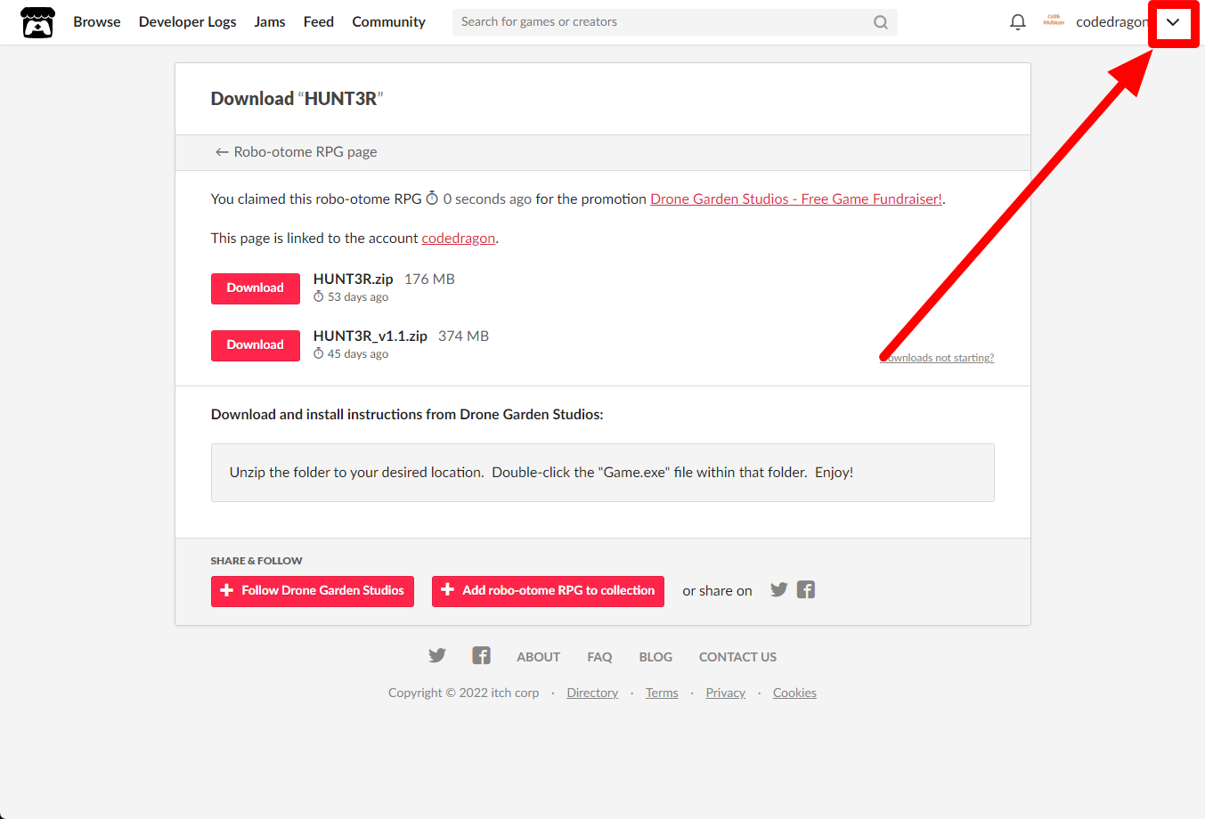Open the Directory link
This screenshot has height=819, width=1205.
point(592,693)
